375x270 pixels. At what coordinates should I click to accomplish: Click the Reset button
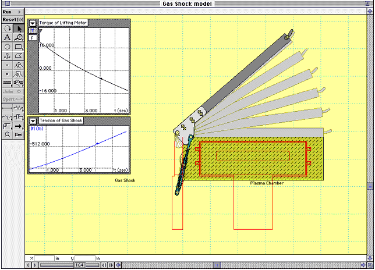pos(12,19)
